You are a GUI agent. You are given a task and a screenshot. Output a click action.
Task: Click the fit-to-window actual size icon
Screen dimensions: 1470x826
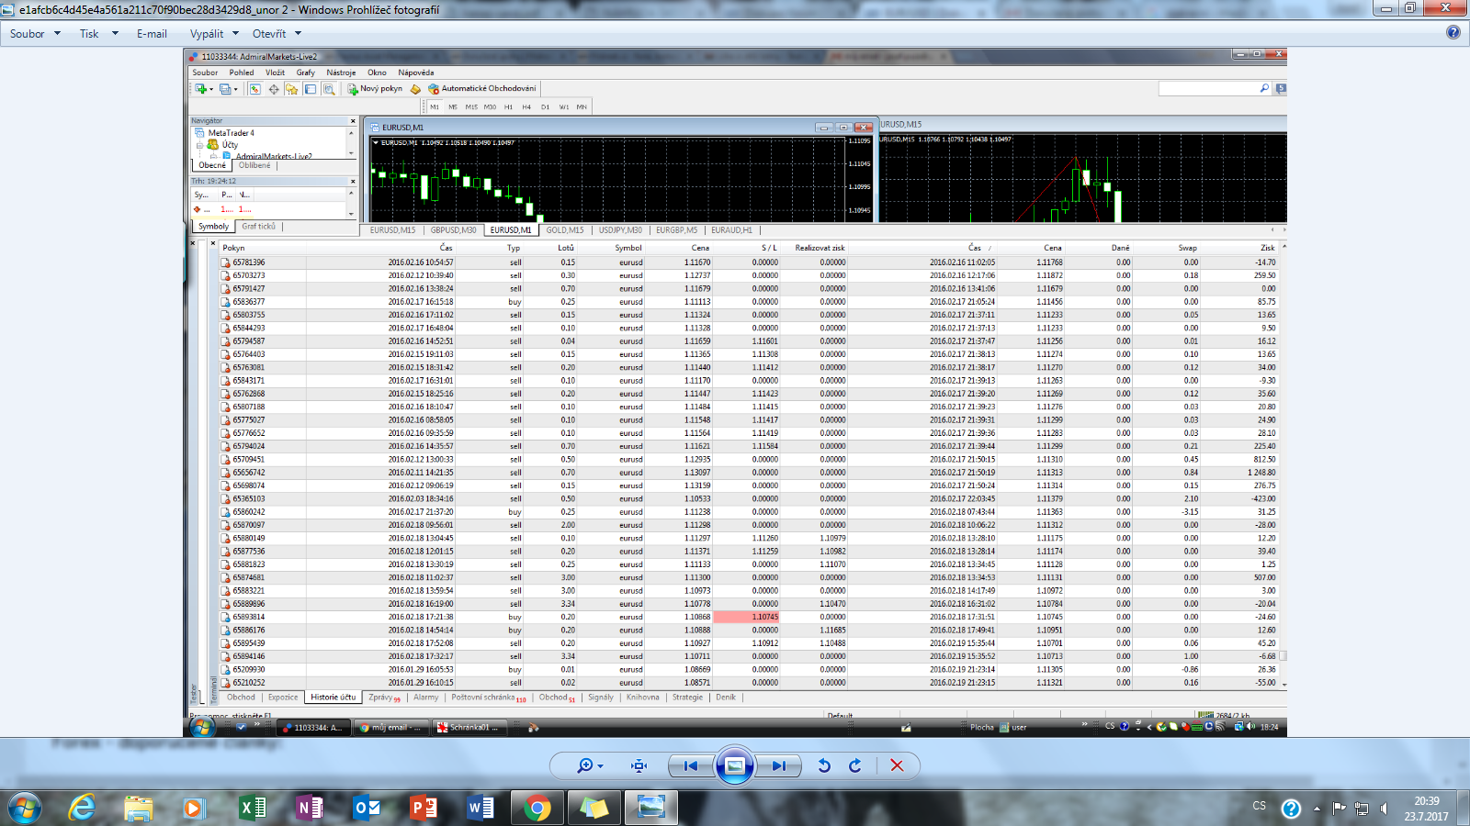coord(639,765)
